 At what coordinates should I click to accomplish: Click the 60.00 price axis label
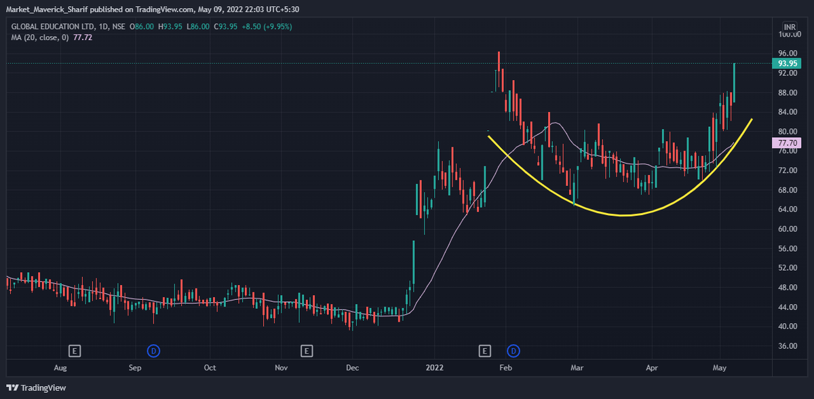[787, 229]
